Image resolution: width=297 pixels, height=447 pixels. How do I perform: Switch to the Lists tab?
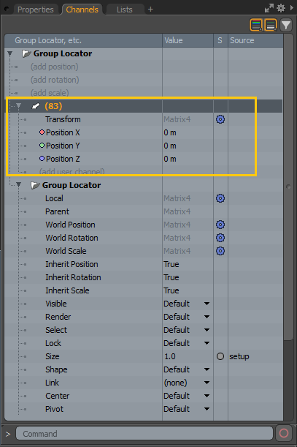coord(125,10)
